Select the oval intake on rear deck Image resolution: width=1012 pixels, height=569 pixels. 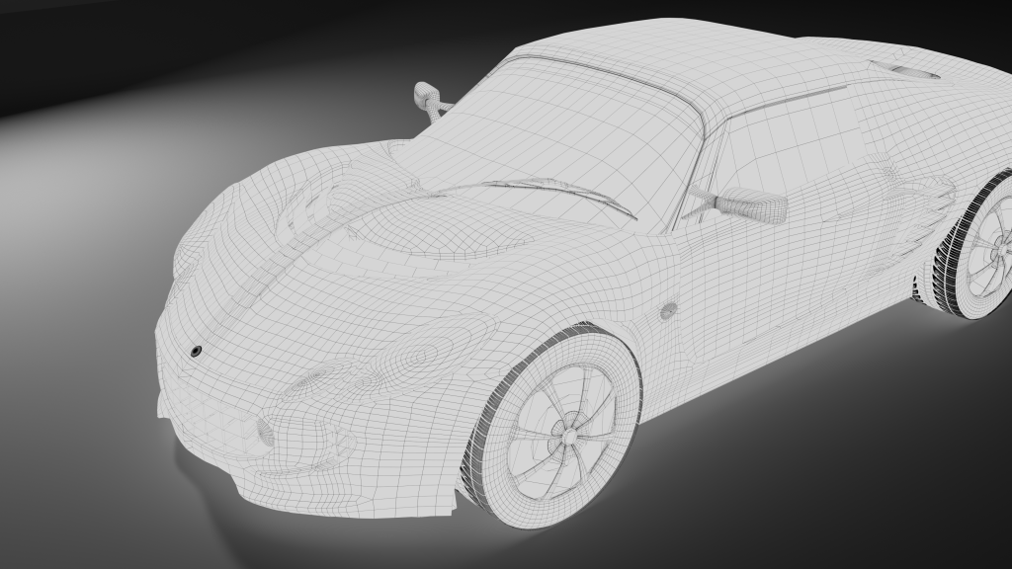(x=904, y=70)
